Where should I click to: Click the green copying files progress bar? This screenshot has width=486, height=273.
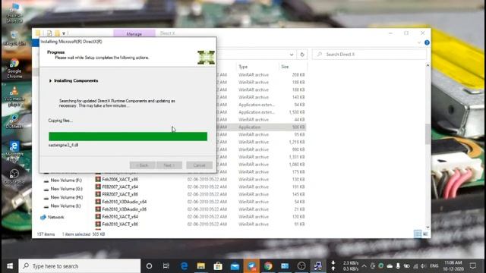point(128,136)
